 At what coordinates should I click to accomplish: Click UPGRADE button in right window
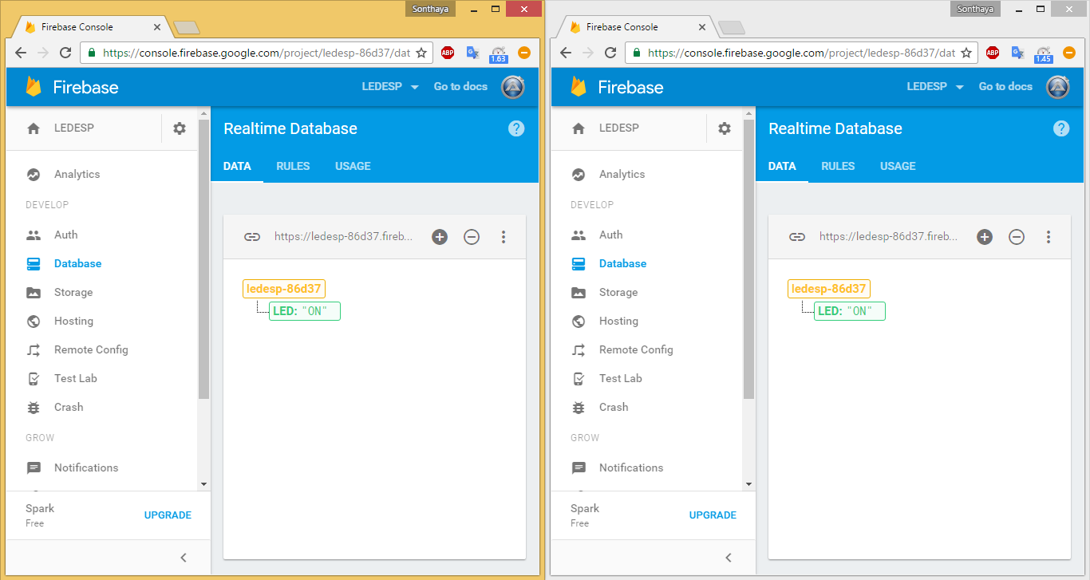click(713, 515)
